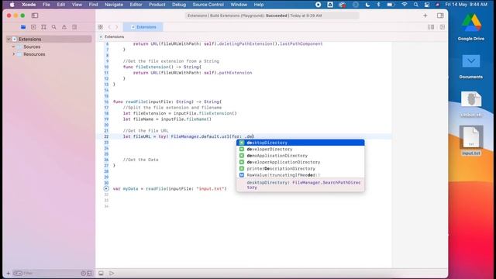Collapse the Extensions playground disclosure triangle

[x=9, y=40]
